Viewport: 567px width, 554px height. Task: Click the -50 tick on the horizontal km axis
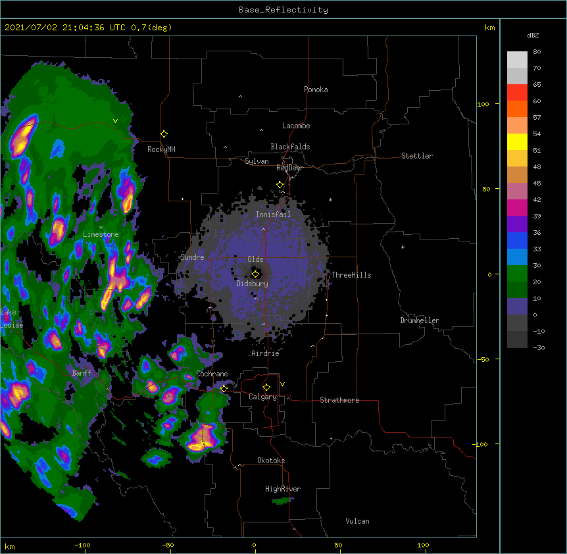coord(168,545)
